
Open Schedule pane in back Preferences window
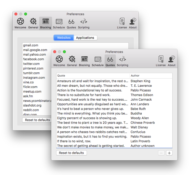[59, 23]
